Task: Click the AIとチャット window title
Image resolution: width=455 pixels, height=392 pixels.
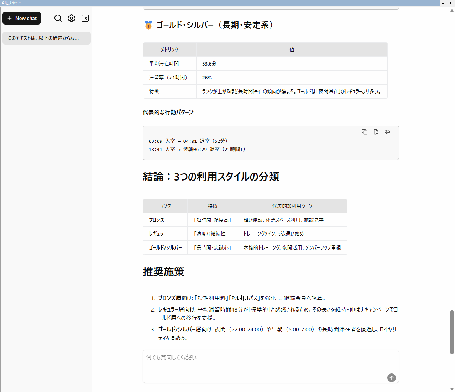Action: pyautogui.click(x=11, y=3)
